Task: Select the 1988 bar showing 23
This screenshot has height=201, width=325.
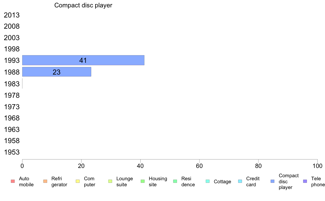Action: (57, 72)
